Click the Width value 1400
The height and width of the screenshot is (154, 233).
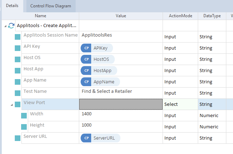87,114
